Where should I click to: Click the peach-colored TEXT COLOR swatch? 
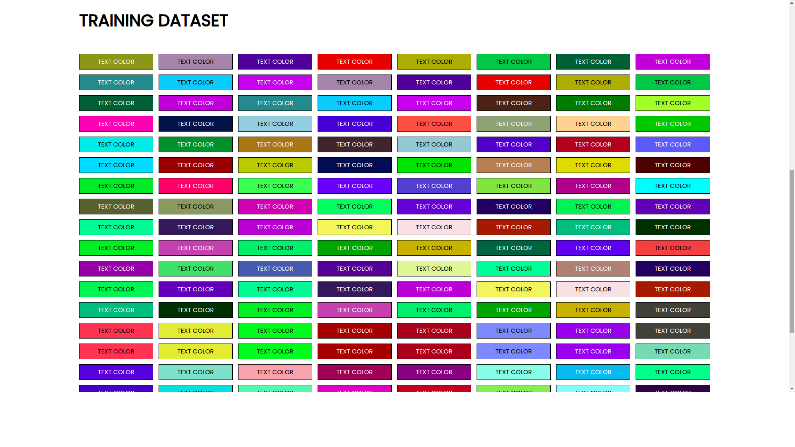(593, 124)
